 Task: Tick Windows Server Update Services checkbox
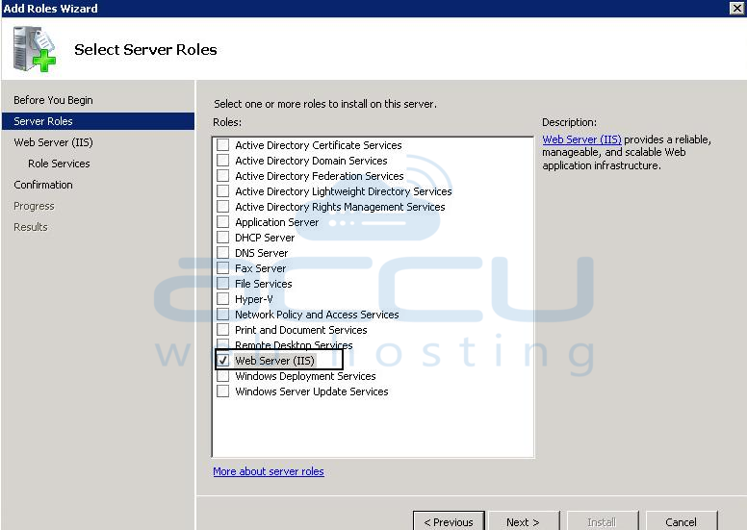[x=222, y=391]
